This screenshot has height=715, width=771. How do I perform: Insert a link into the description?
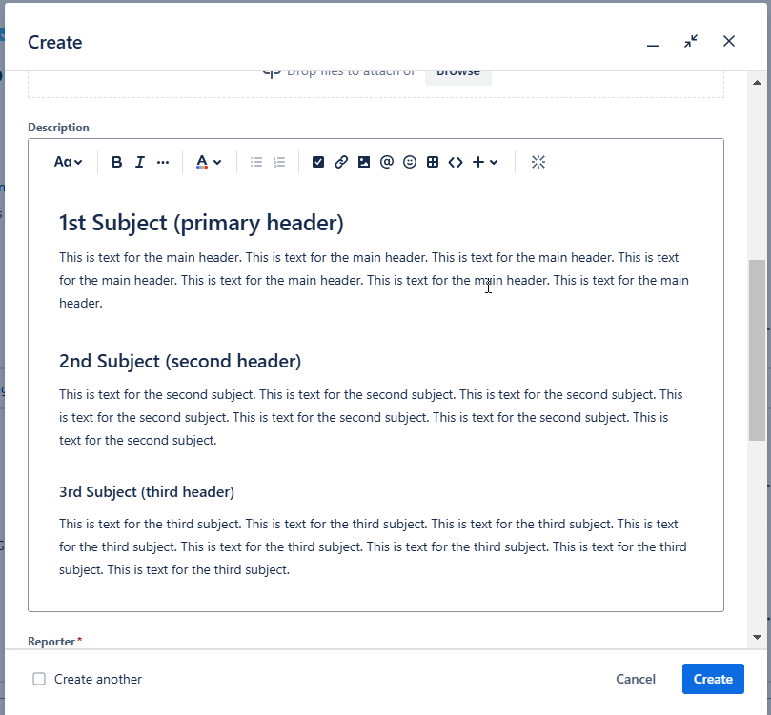click(x=340, y=162)
